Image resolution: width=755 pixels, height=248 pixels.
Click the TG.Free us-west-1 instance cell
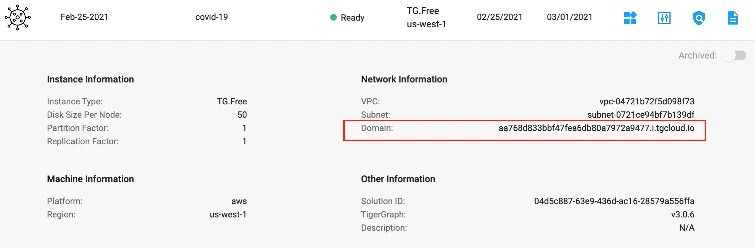pos(426,17)
